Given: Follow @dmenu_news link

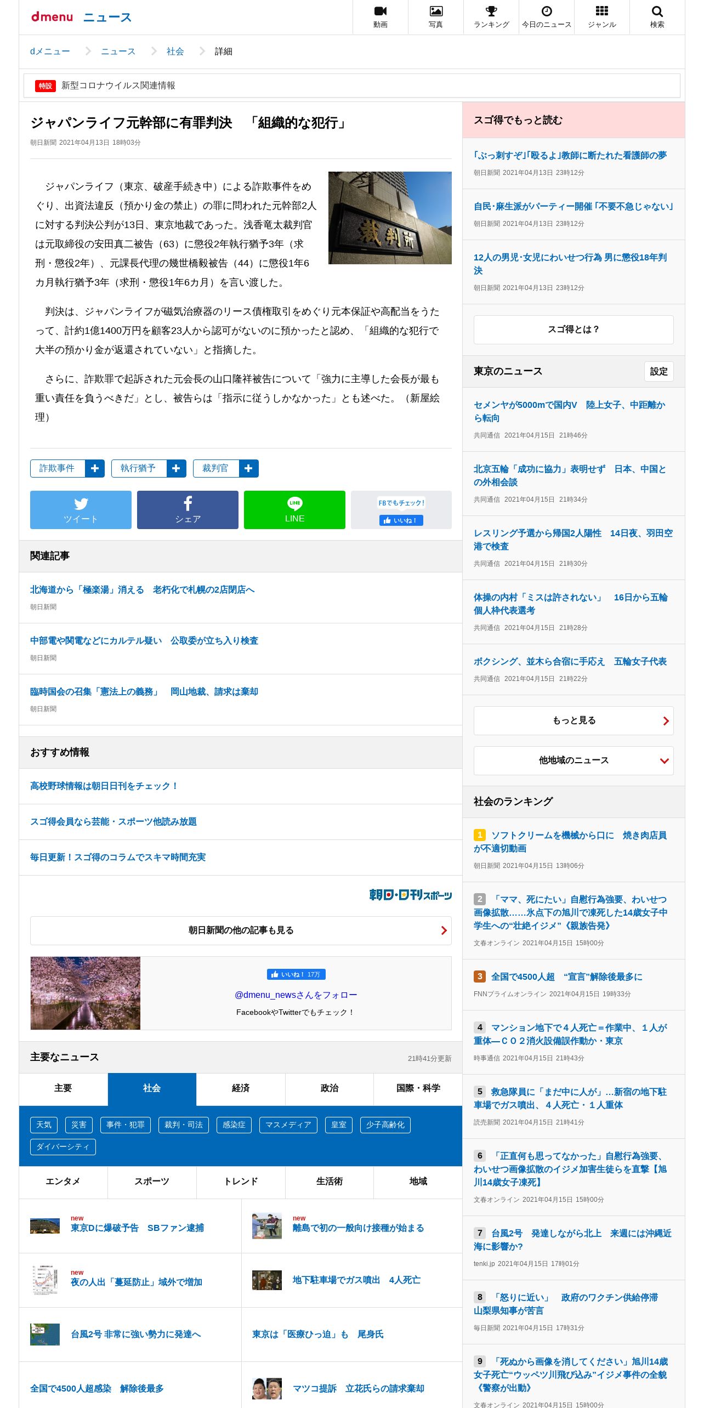Looking at the screenshot, I should [x=296, y=995].
